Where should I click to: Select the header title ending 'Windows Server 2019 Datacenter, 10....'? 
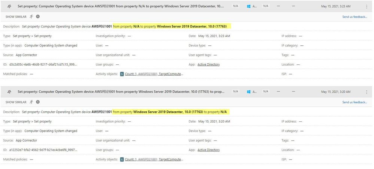[x=121, y=6]
